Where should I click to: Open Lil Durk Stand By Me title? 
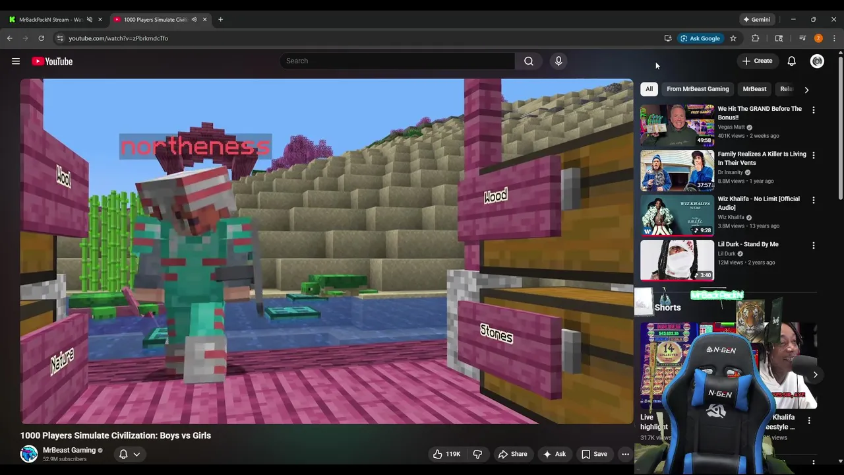click(748, 244)
